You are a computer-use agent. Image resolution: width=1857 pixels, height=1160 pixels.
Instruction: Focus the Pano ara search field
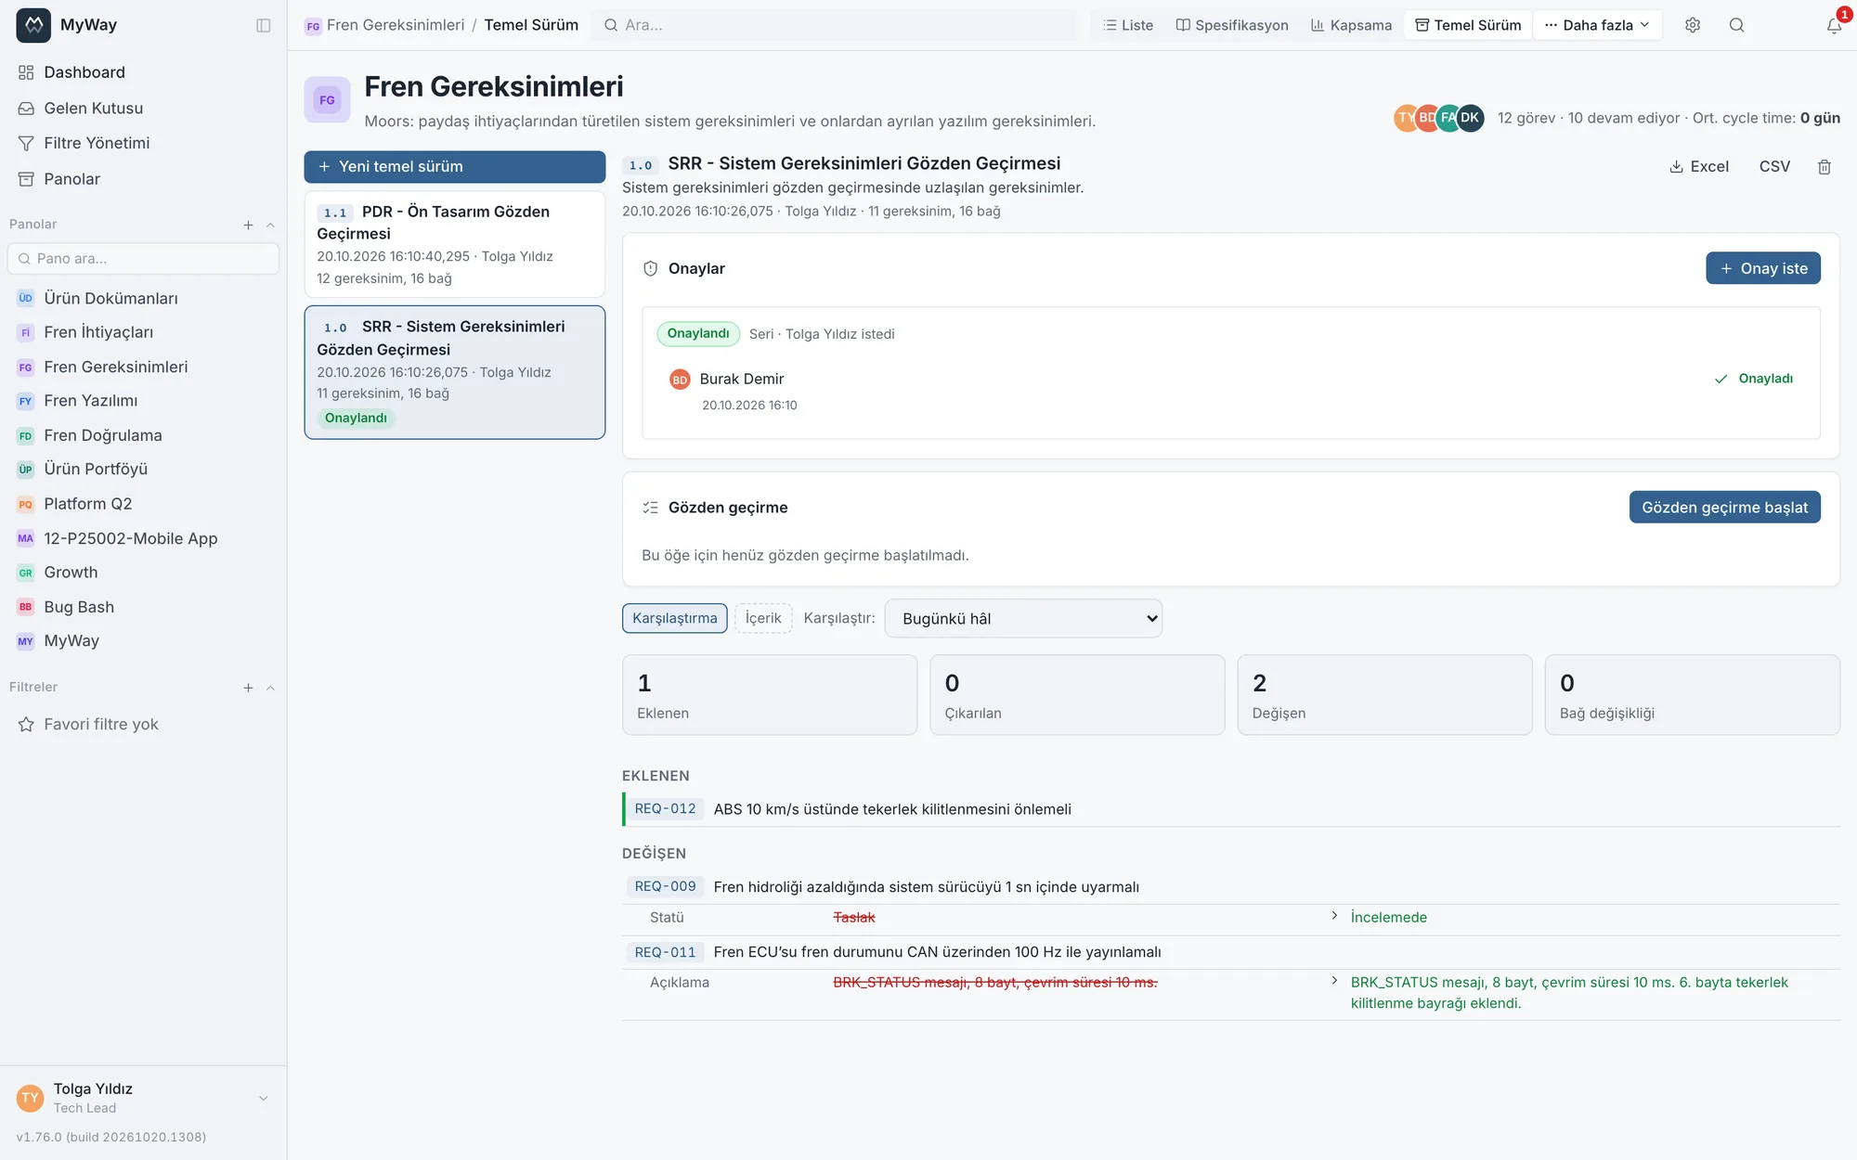[x=143, y=259]
